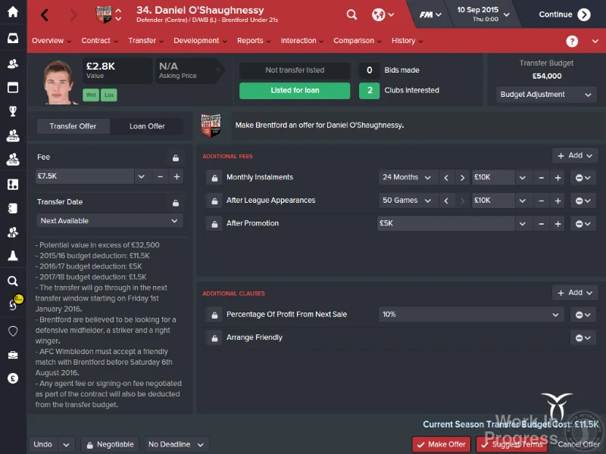This screenshot has width=606, height=454.
Task: Open the Home icon in sidebar
Action: point(13,11)
